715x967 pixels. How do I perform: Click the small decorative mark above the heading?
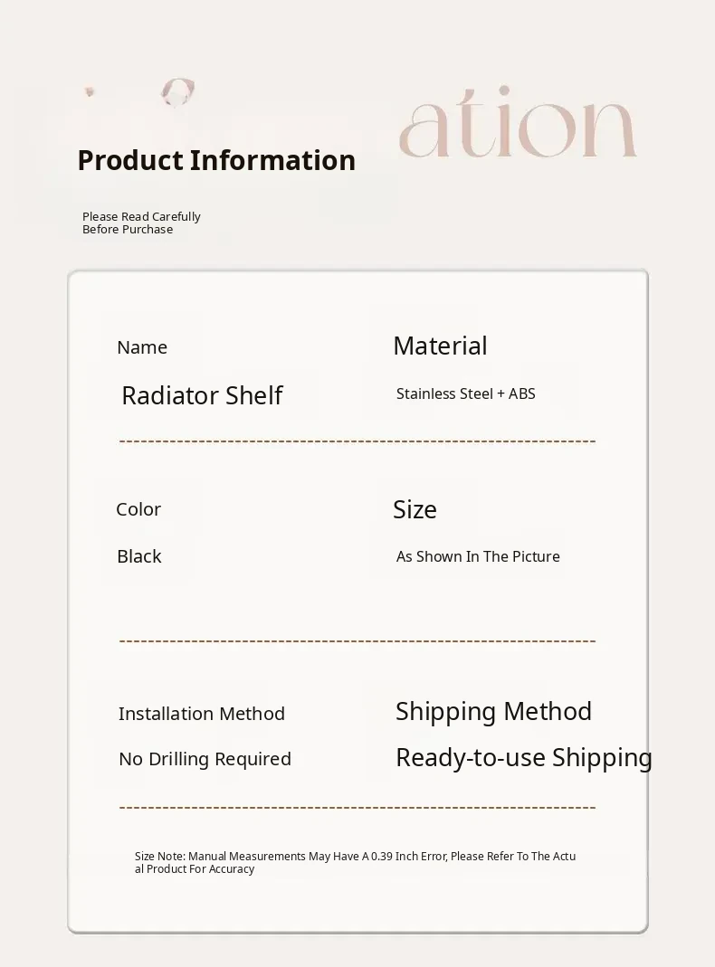pos(177,91)
